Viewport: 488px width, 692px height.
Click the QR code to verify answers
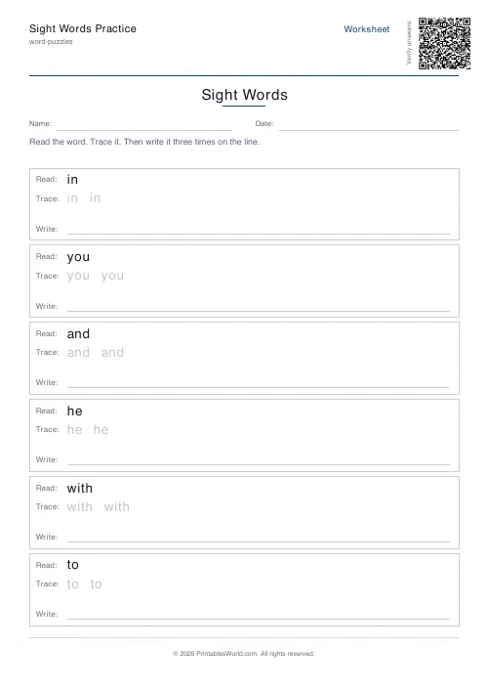click(x=444, y=43)
